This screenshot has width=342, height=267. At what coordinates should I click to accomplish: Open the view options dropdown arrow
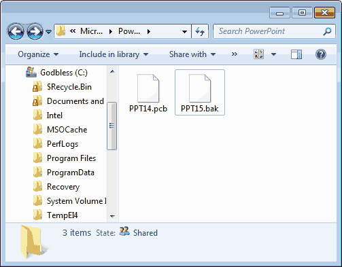273,54
